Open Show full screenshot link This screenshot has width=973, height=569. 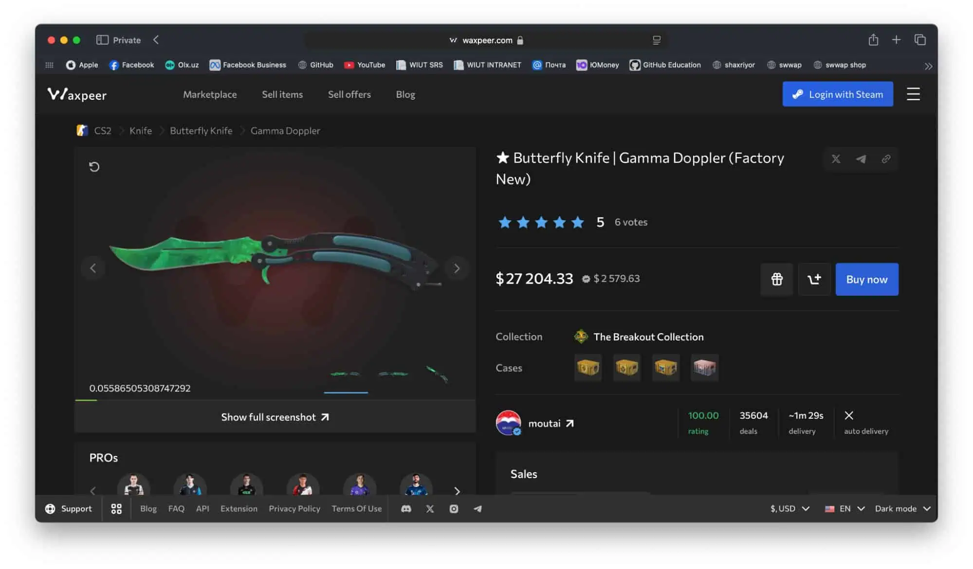click(275, 417)
